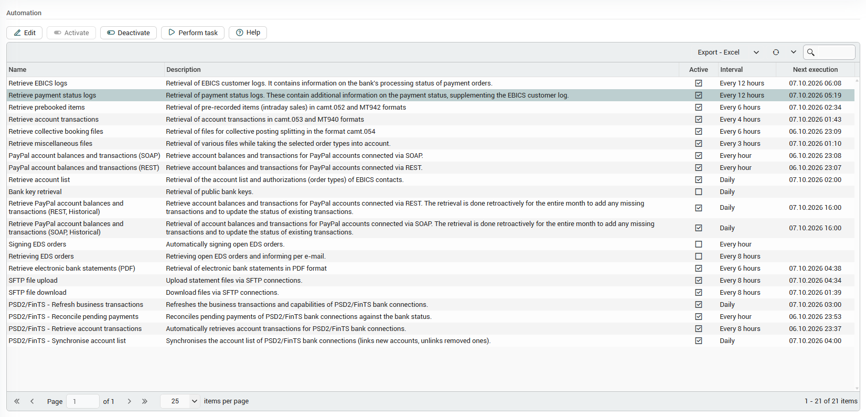This screenshot has height=417, width=866.
Task: Select 'Retrieve collective booking files' row
Action: (x=431, y=131)
